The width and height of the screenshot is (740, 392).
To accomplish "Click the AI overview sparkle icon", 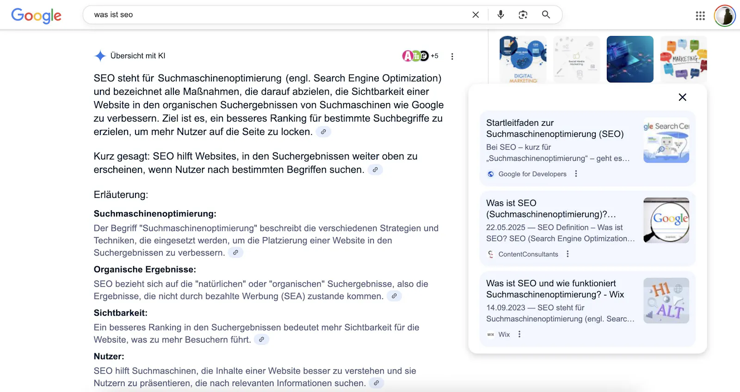I will (x=100, y=56).
